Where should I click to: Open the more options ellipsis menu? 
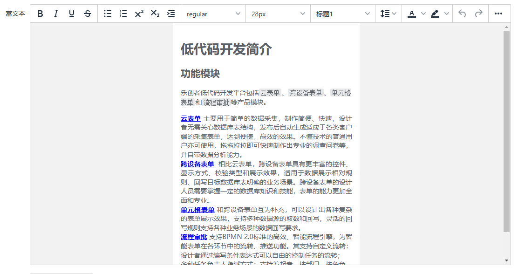pyautogui.click(x=498, y=14)
